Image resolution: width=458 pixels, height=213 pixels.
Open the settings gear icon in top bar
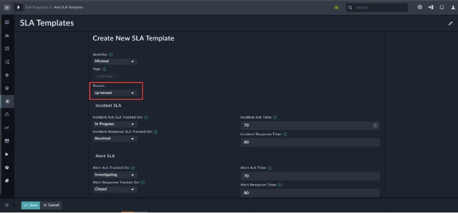click(x=420, y=7)
